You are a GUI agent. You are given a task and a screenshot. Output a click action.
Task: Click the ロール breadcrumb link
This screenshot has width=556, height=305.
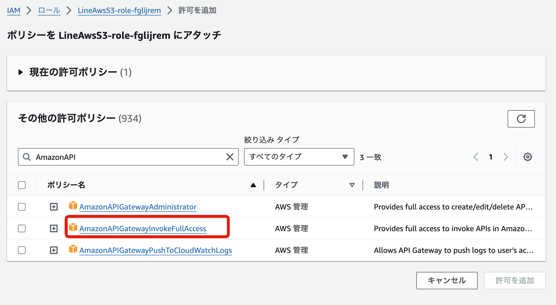click(x=49, y=10)
